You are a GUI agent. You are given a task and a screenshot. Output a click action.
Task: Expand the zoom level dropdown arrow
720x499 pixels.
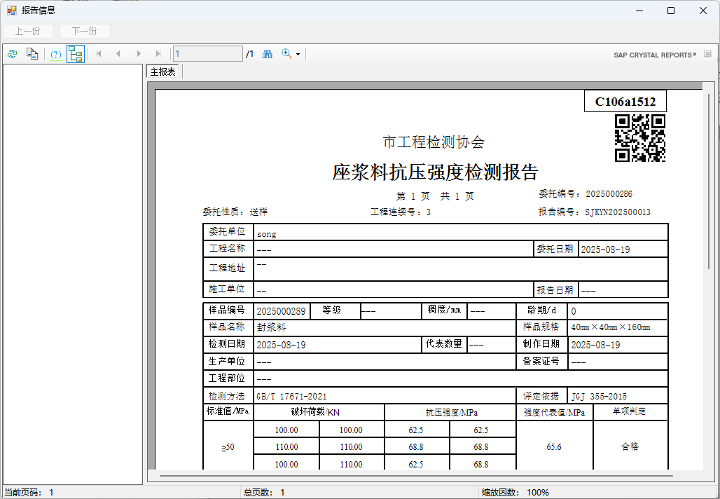click(x=298, y=55)
